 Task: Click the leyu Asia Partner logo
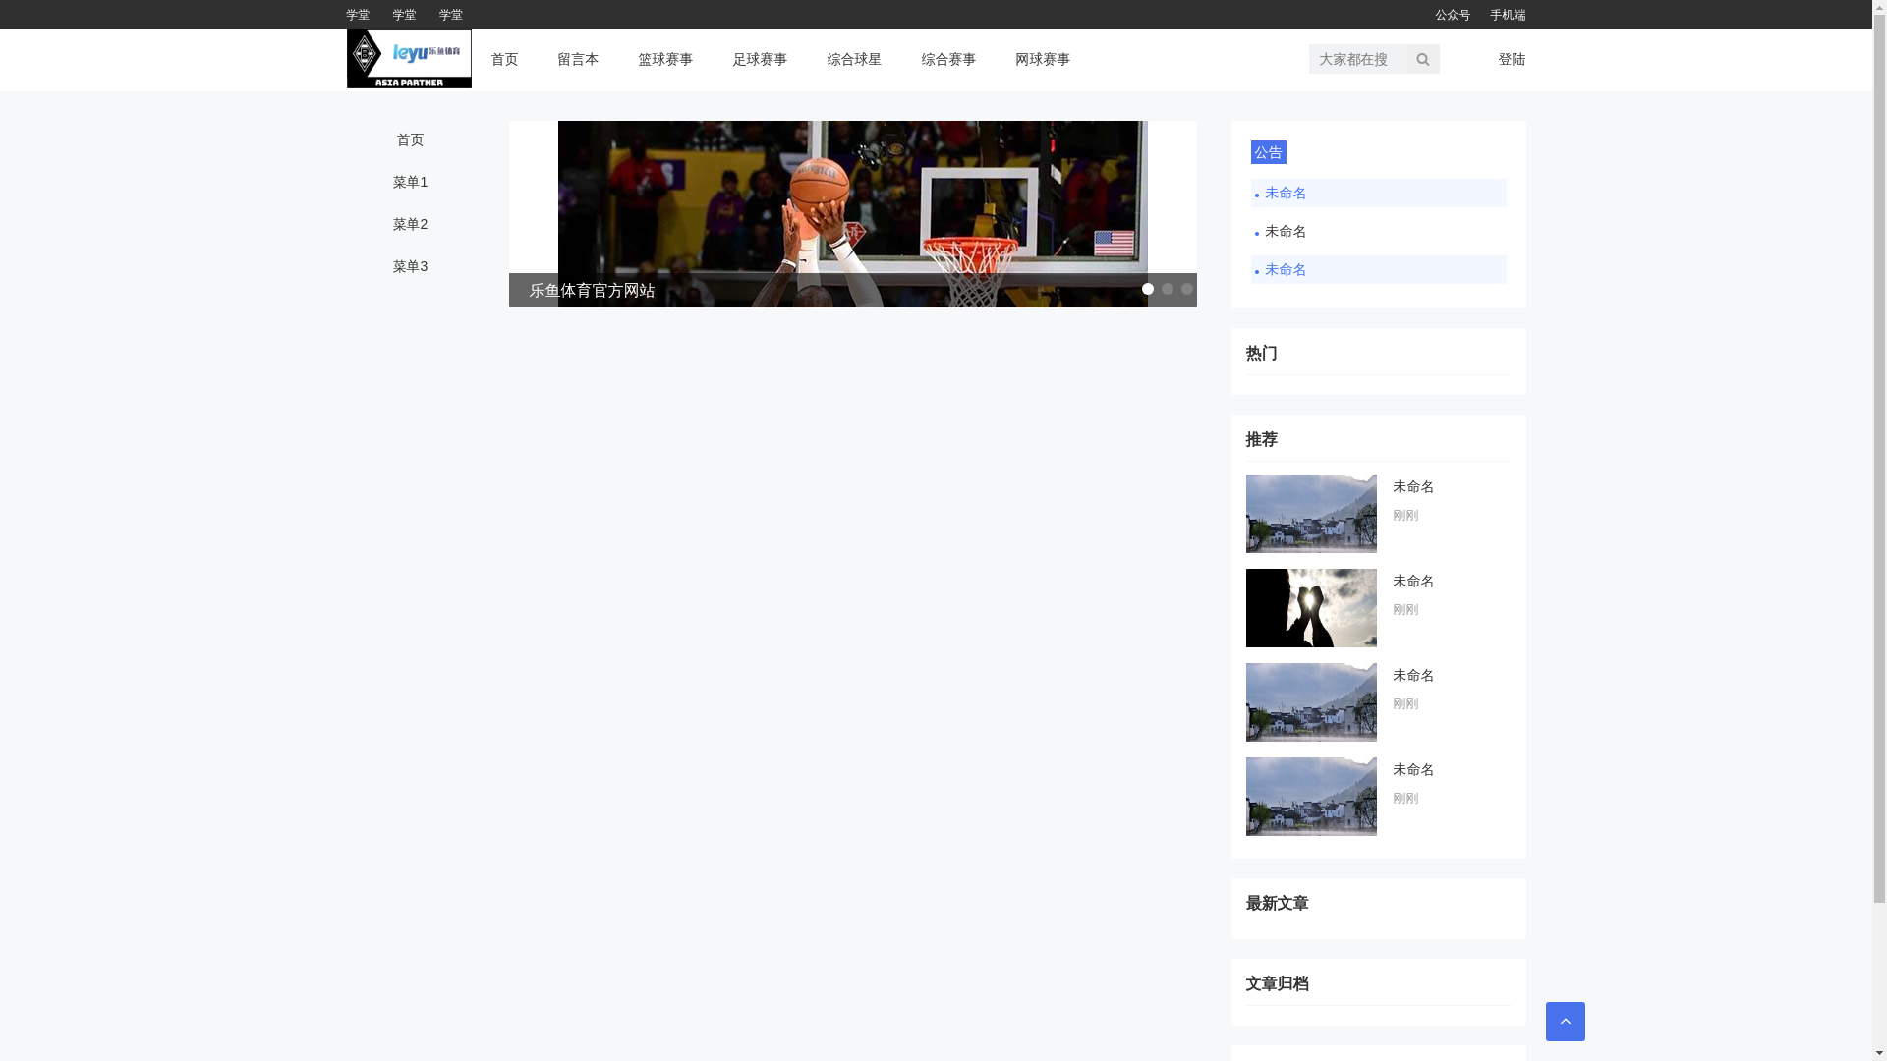pyautogui.click(x=409, y=59)
